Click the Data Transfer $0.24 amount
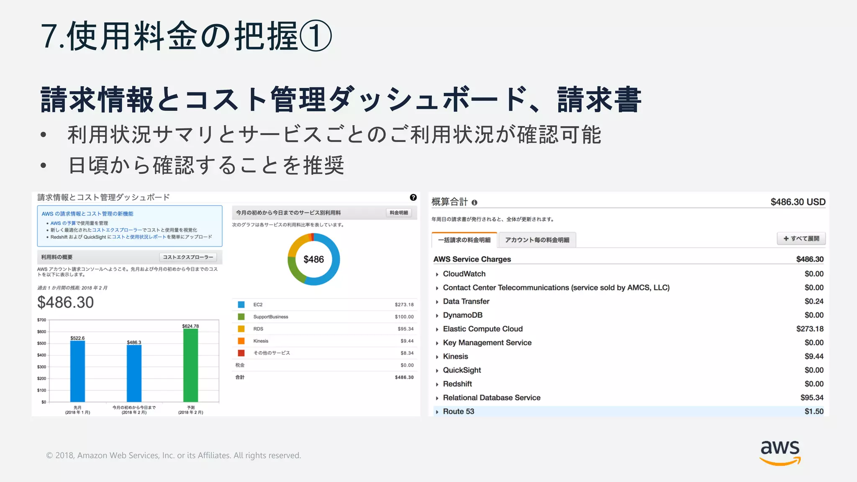Image resolution: width=857 pixels, height=482 pixels. click(x=814, y=301)
